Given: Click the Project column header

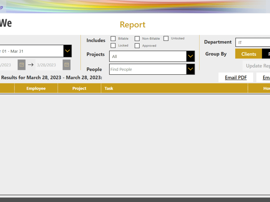Looking at the screenshot, I should tap(79, 88).
